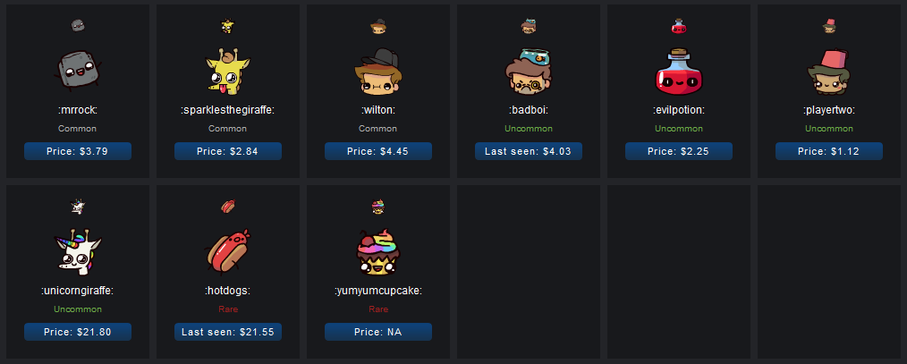
Task: Open the large wilton emoticon image
Action: coord(378,72)
